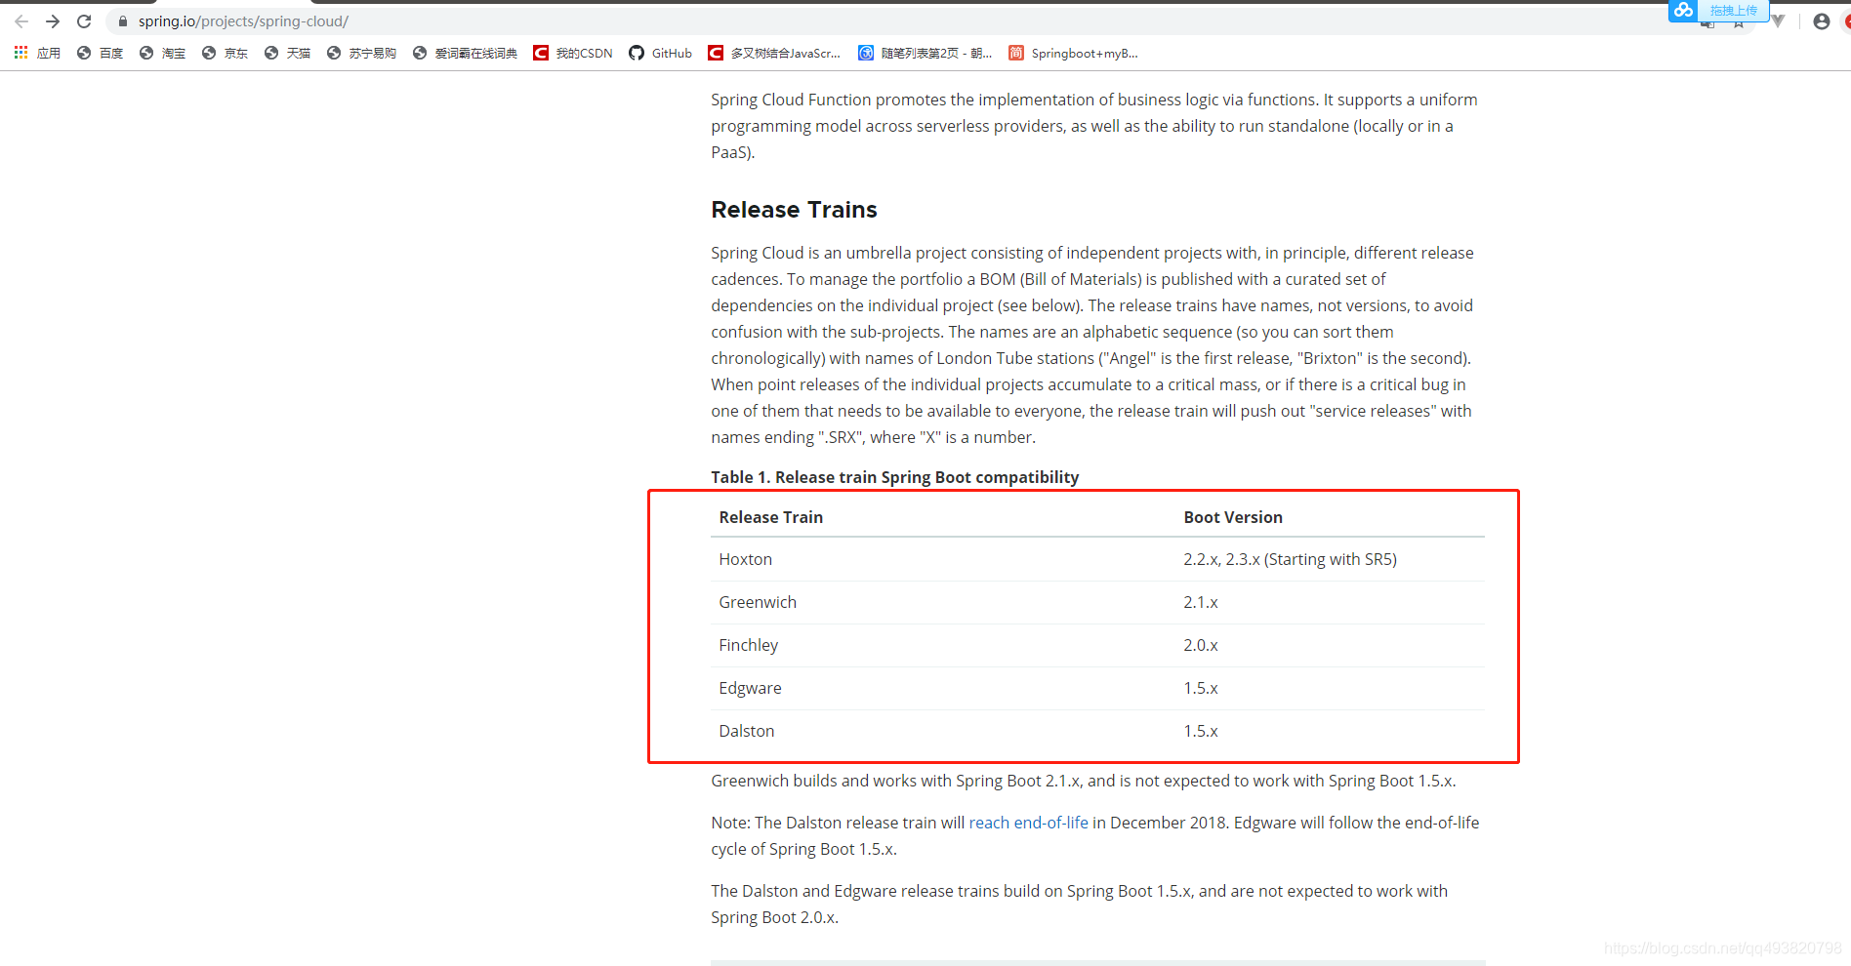Go back to the previous page
Image resolution: width=1851 pixels, height=966 pixels.
[21, 21]
